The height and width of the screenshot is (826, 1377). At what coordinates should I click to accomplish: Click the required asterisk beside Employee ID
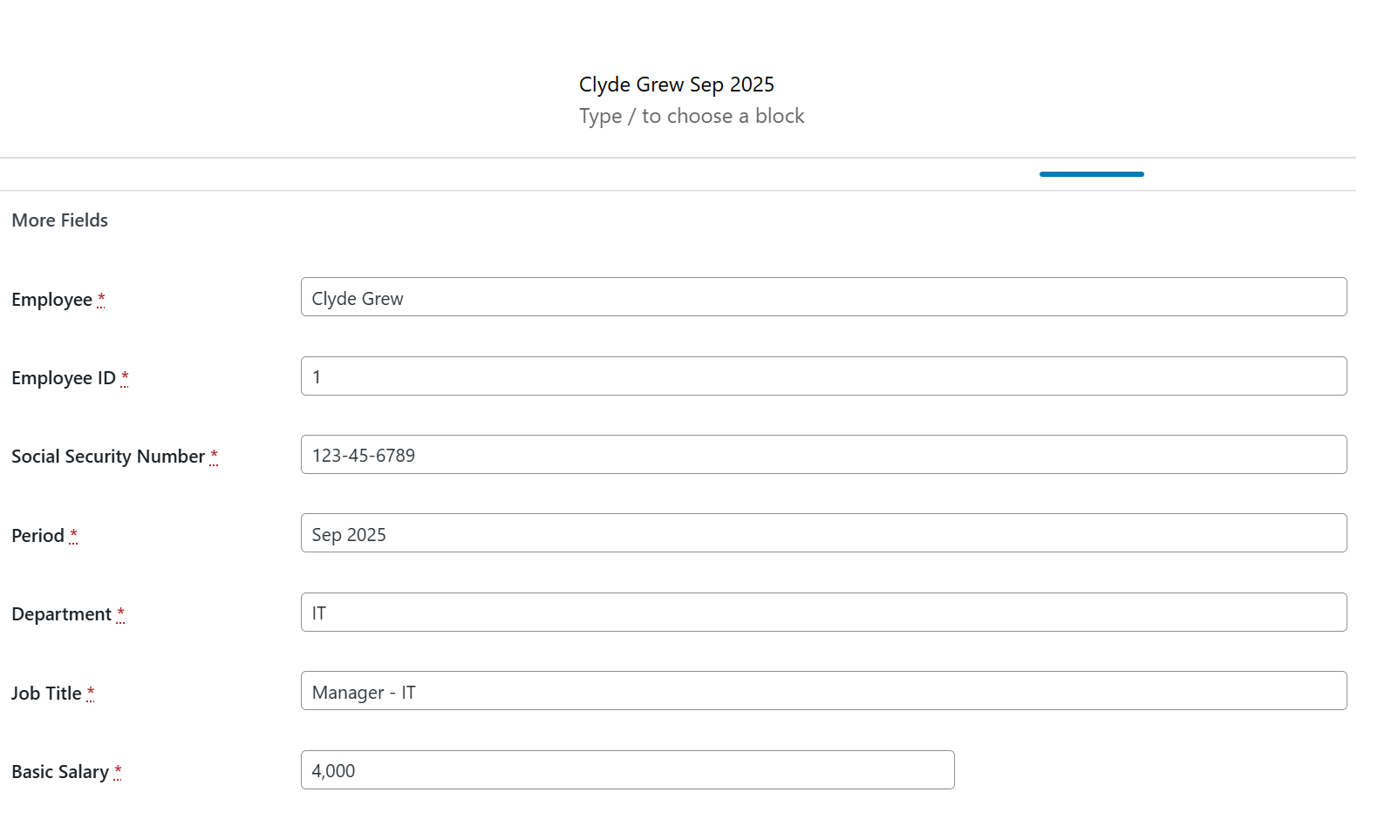[x=125, y=377]
